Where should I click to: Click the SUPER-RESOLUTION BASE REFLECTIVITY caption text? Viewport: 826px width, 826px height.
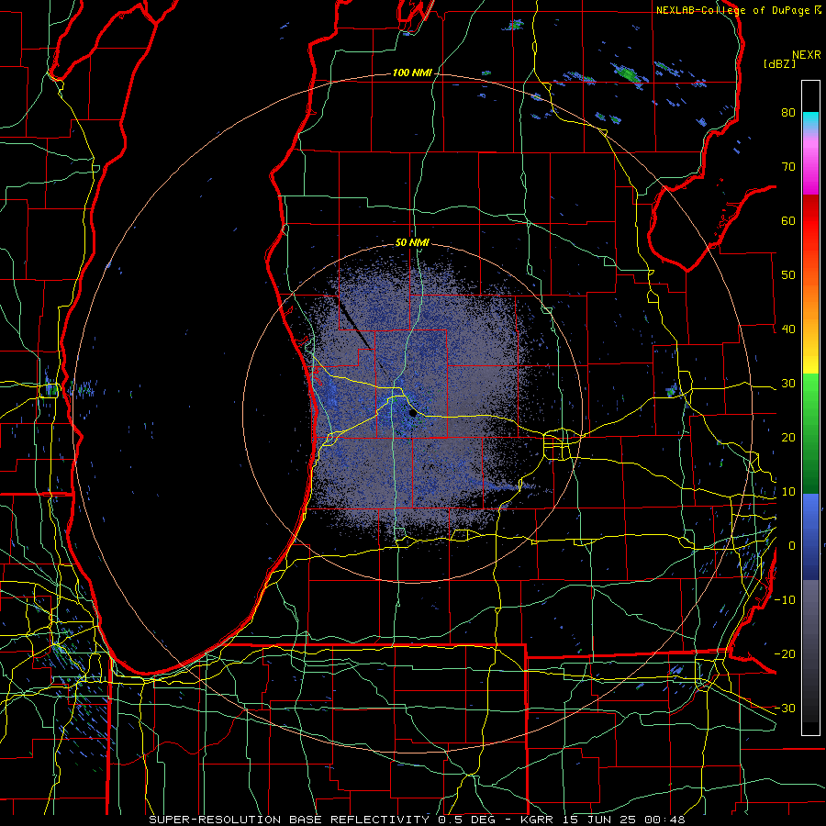click(x=289, y=820)
